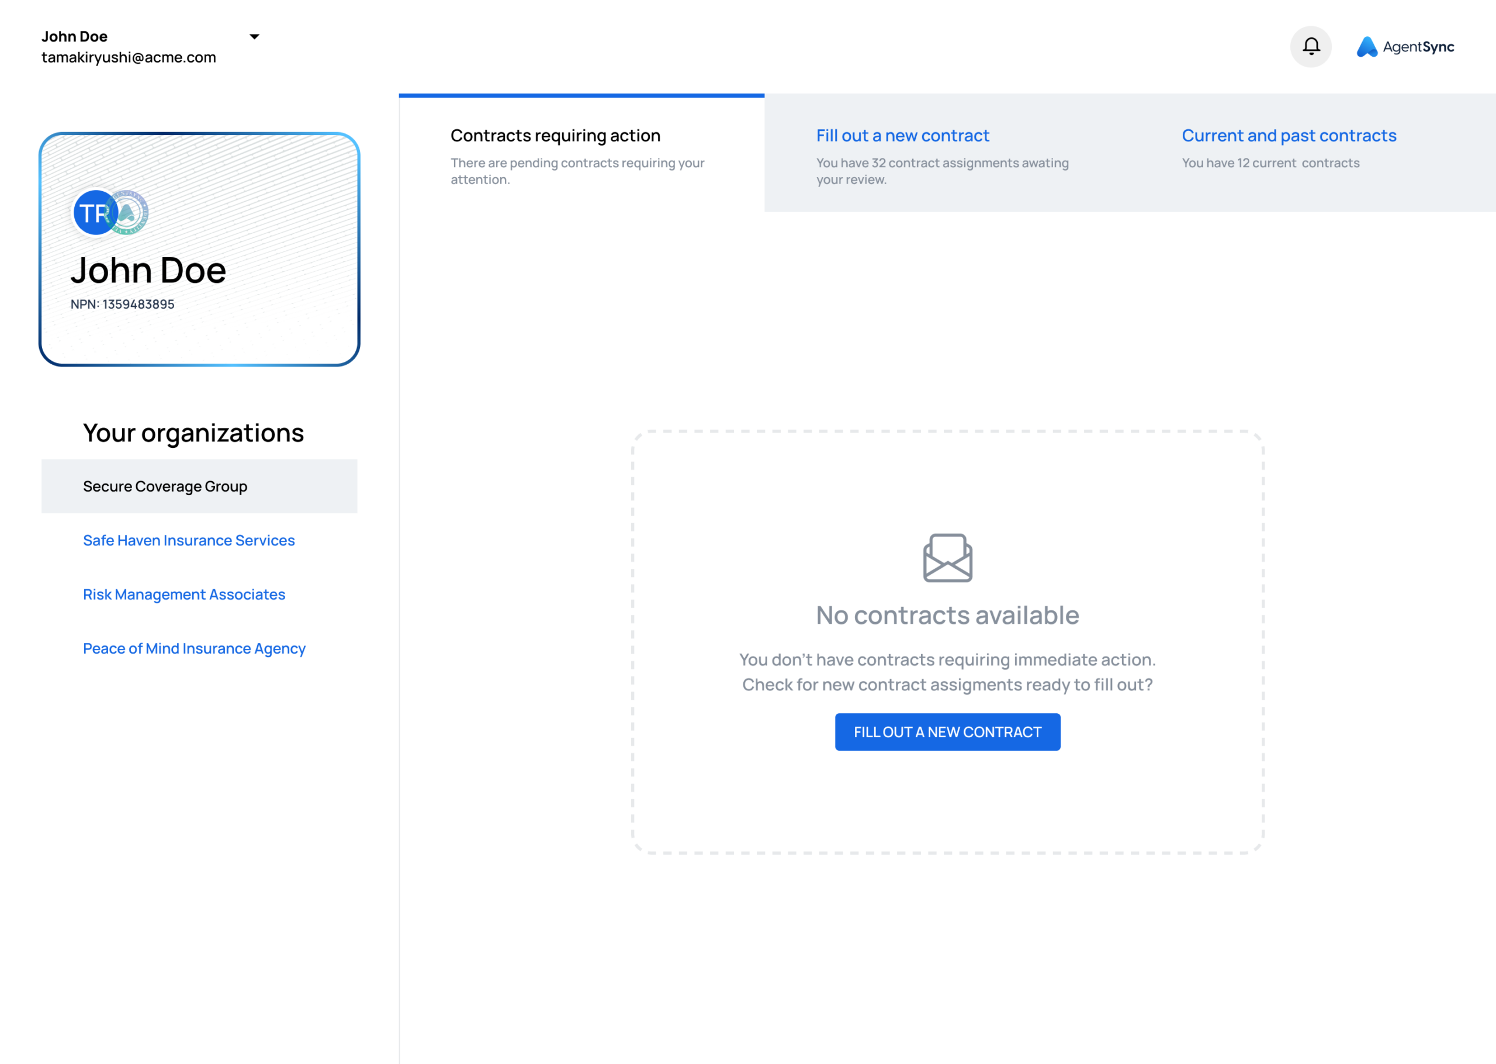Open Current and past contracts tab
Screen dimensions: 1496x1064
(1289, 136)
